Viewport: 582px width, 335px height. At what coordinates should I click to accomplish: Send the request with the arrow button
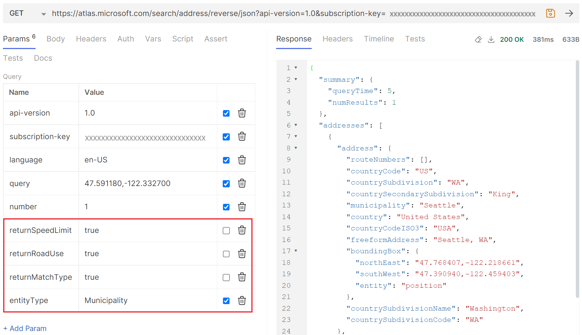tap(570, 13)
